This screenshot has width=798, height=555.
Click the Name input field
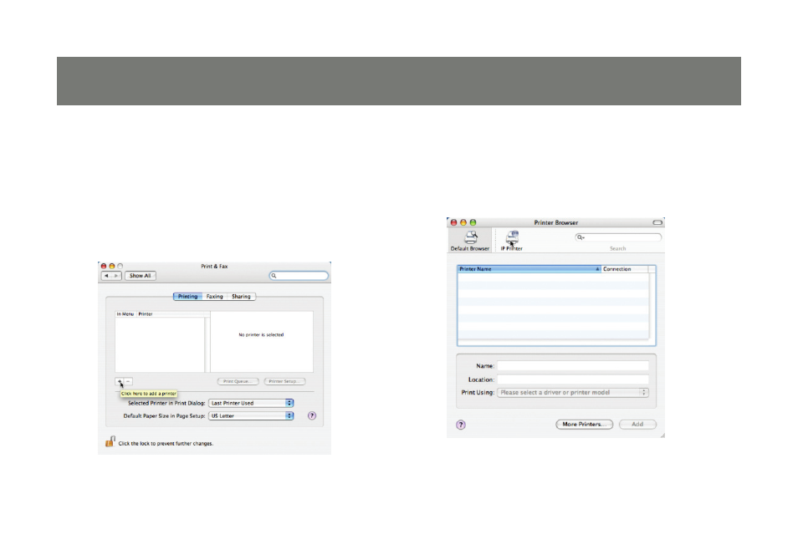point(572,366)
